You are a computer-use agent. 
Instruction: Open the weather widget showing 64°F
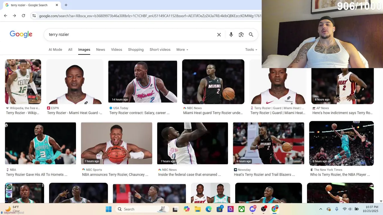click(x=12, y=209)
